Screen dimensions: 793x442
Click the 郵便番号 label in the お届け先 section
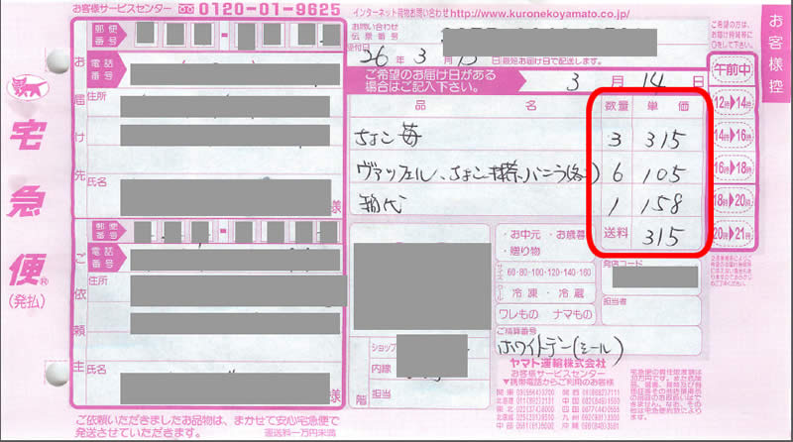pos(106,35)
